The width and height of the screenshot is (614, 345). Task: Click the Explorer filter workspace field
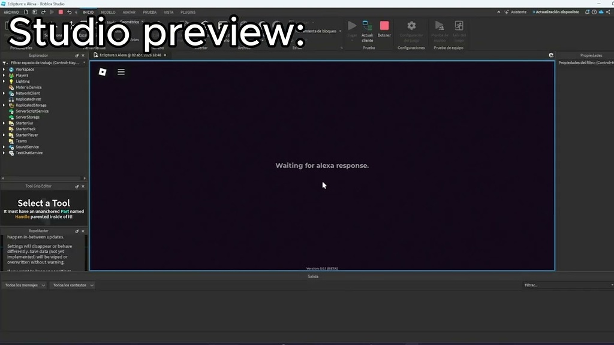[45, 62]
